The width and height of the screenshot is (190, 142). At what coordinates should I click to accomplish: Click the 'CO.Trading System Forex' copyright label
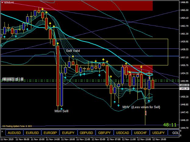tap(17, 126)
